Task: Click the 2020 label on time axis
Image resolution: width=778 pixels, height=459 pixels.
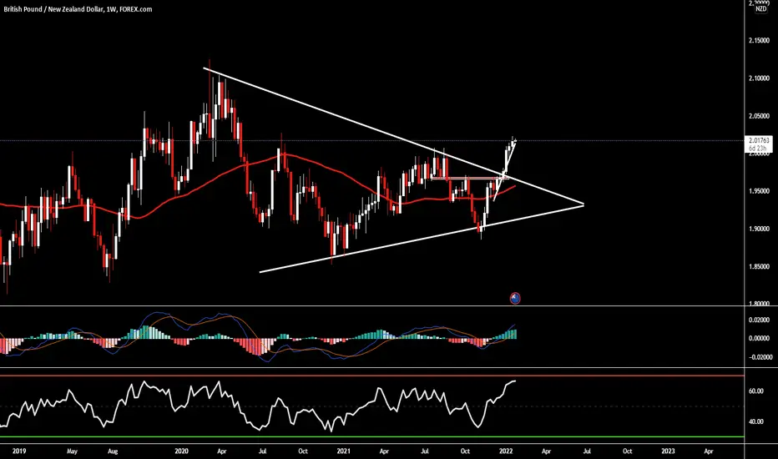Action: 182,451
